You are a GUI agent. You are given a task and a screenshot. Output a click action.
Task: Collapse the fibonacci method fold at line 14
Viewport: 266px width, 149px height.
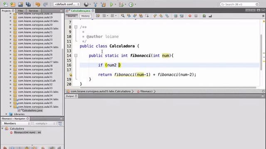click(76, 55)
